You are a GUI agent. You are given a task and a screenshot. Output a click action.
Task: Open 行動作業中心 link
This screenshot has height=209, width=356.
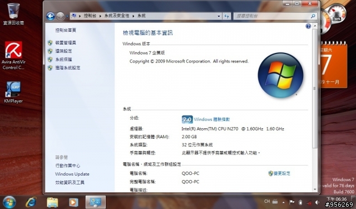tap(68, 166)
